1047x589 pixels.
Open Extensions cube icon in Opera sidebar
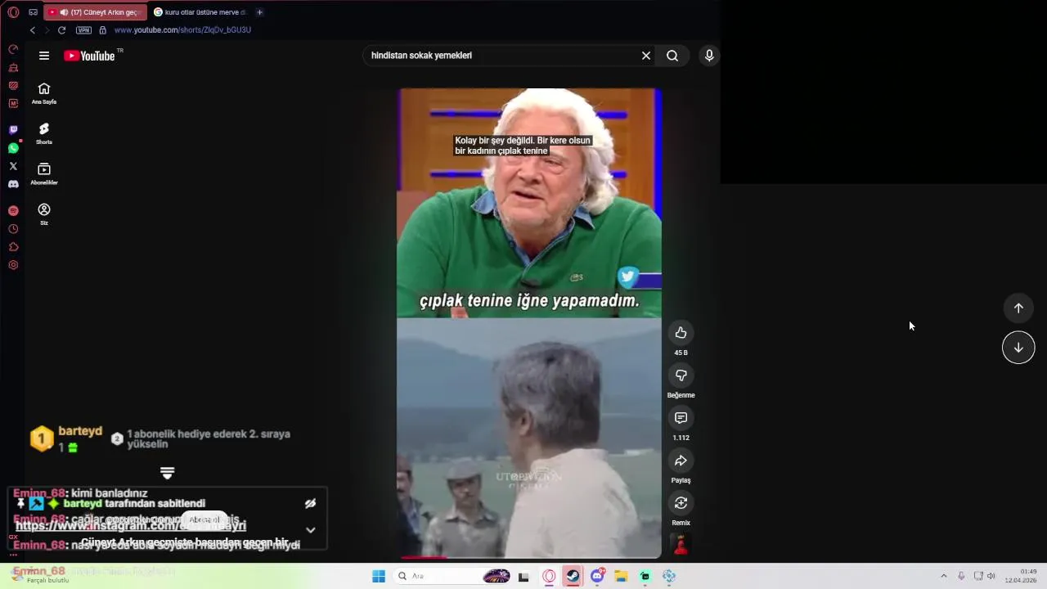(x=13, y=247)
